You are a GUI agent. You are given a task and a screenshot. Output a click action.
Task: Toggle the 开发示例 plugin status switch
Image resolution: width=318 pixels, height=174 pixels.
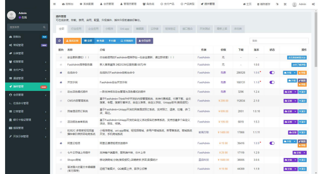(x=272, y=82)
